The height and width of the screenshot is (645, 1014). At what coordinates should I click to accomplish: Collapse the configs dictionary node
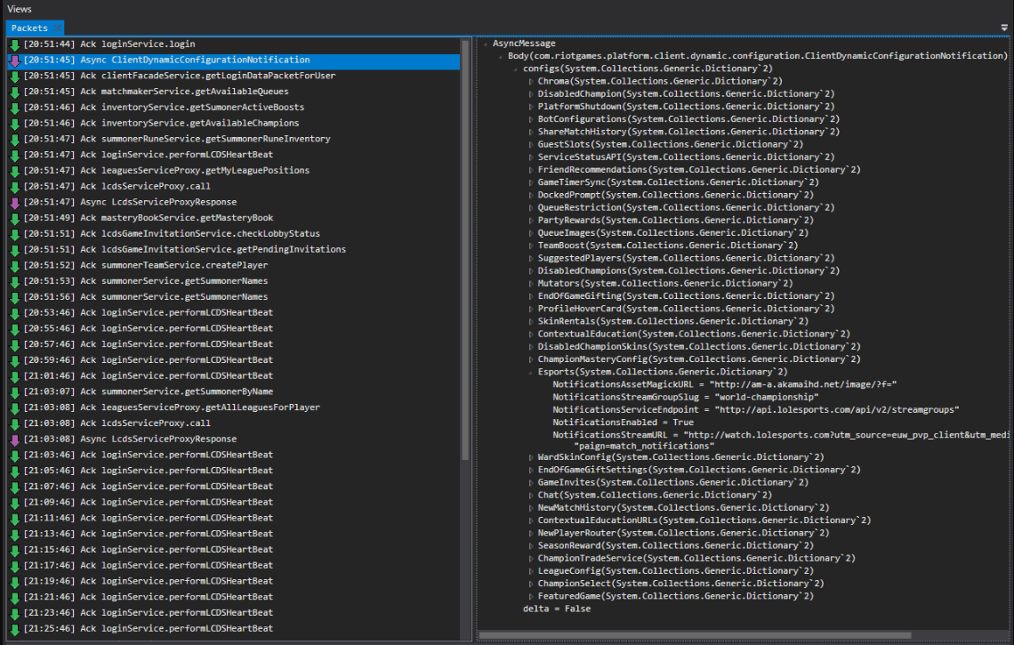click(515, 69)
